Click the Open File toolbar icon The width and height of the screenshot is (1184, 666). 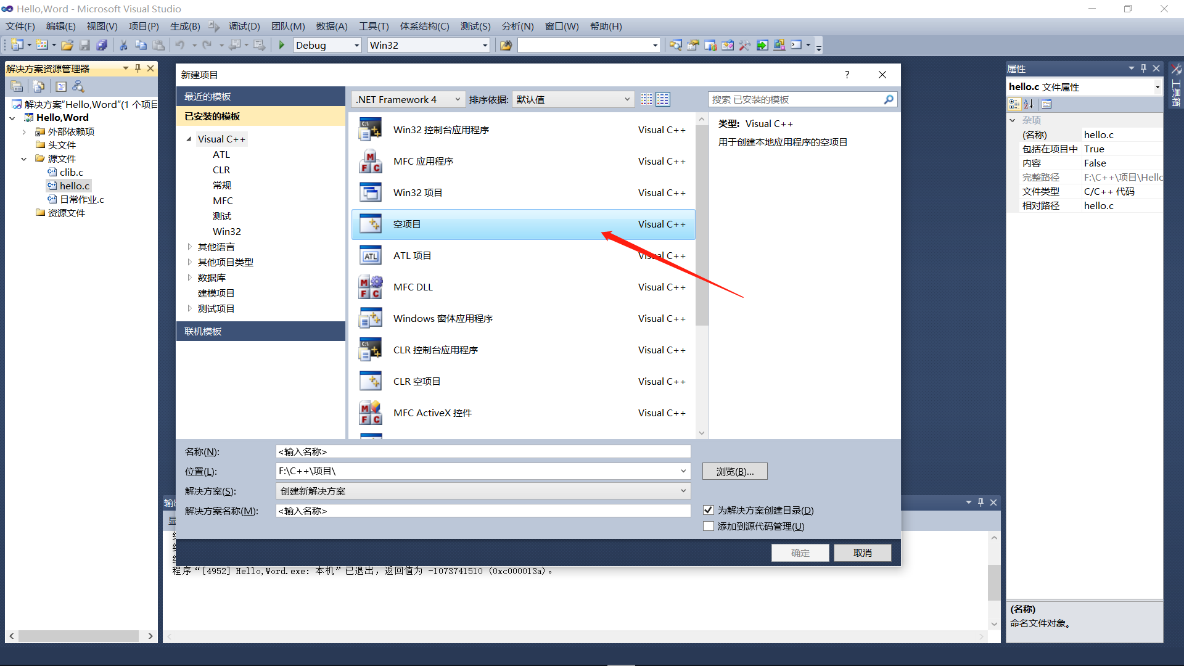(67, 45)
